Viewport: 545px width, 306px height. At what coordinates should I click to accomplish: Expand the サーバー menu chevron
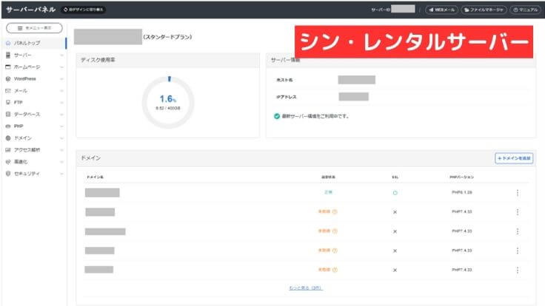pos(61,55)
